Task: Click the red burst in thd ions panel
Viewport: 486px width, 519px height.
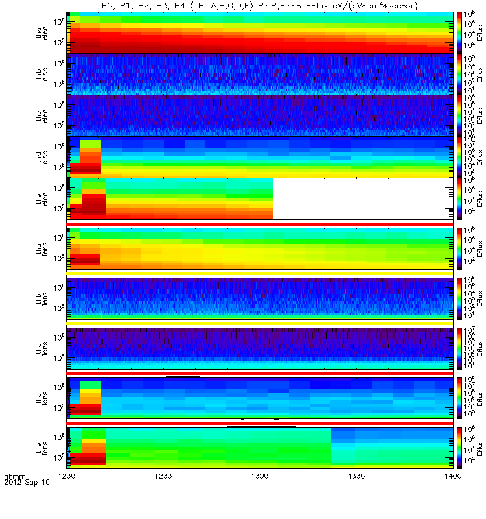Action: tap(86, 409)
